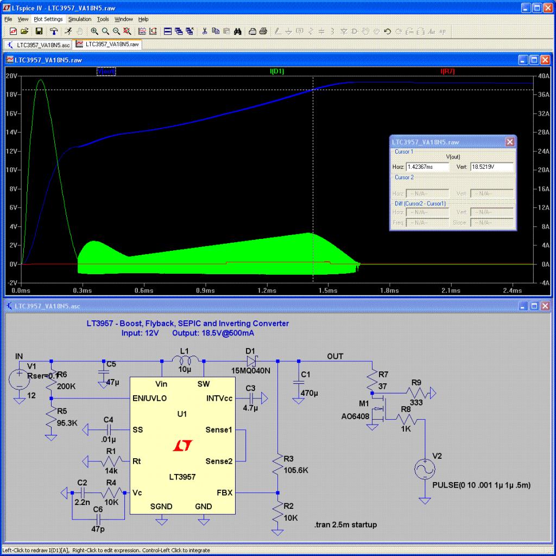
Task: Click the C1 470µ capacitor value
Action: tap(309, 393)
